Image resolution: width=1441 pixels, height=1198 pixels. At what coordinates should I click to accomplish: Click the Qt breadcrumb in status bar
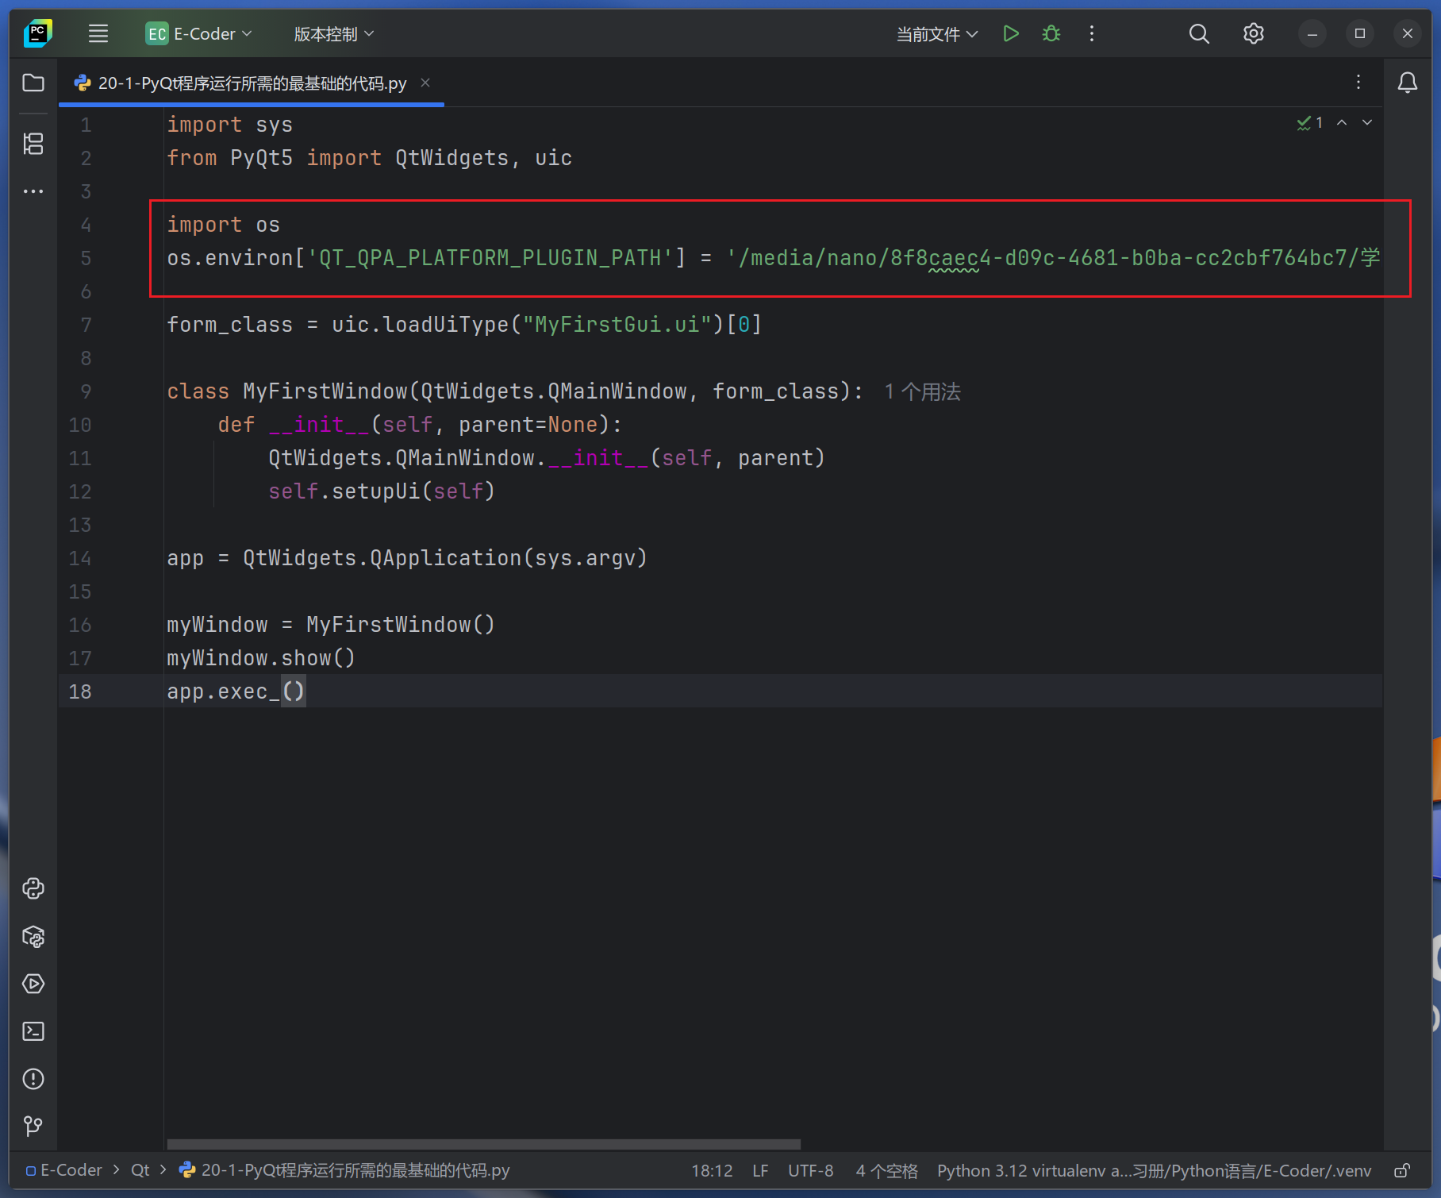[140, 1170]
